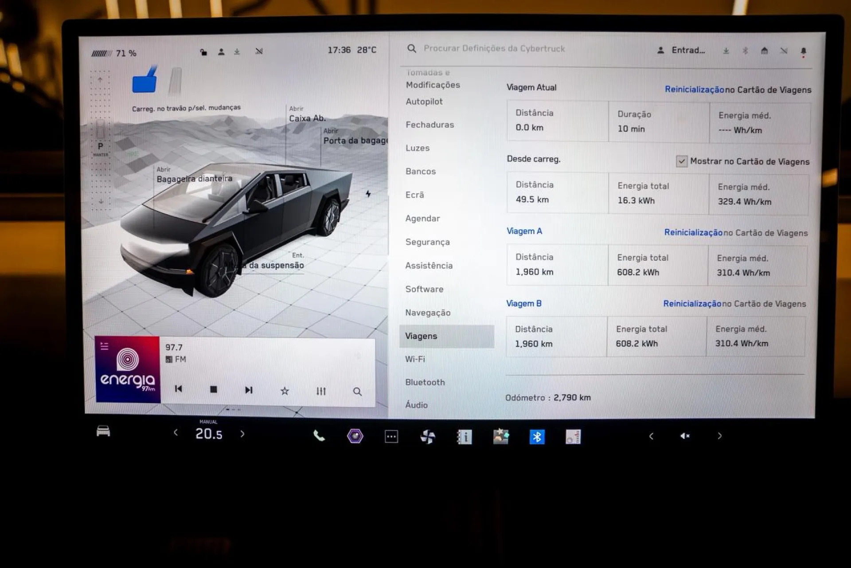Reset Viagem A with the Reinicialização link
Viewport: 851px width, 568px height.
[693, 232]
